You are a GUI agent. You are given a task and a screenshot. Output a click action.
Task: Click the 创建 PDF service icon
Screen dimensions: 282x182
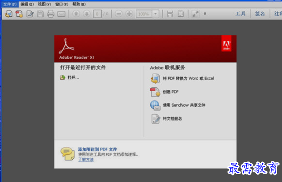155,92
